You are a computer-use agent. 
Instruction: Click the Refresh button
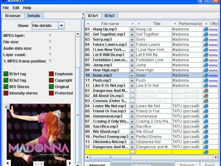187,164
